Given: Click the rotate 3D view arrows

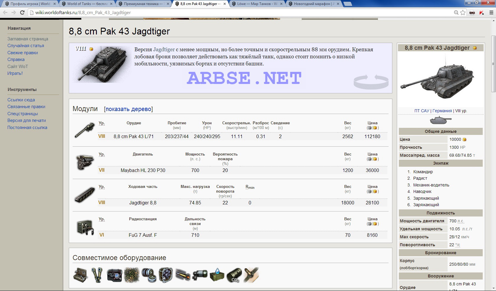Looking at the screenshot, I should pyautogui.click(x=371, y=82).
